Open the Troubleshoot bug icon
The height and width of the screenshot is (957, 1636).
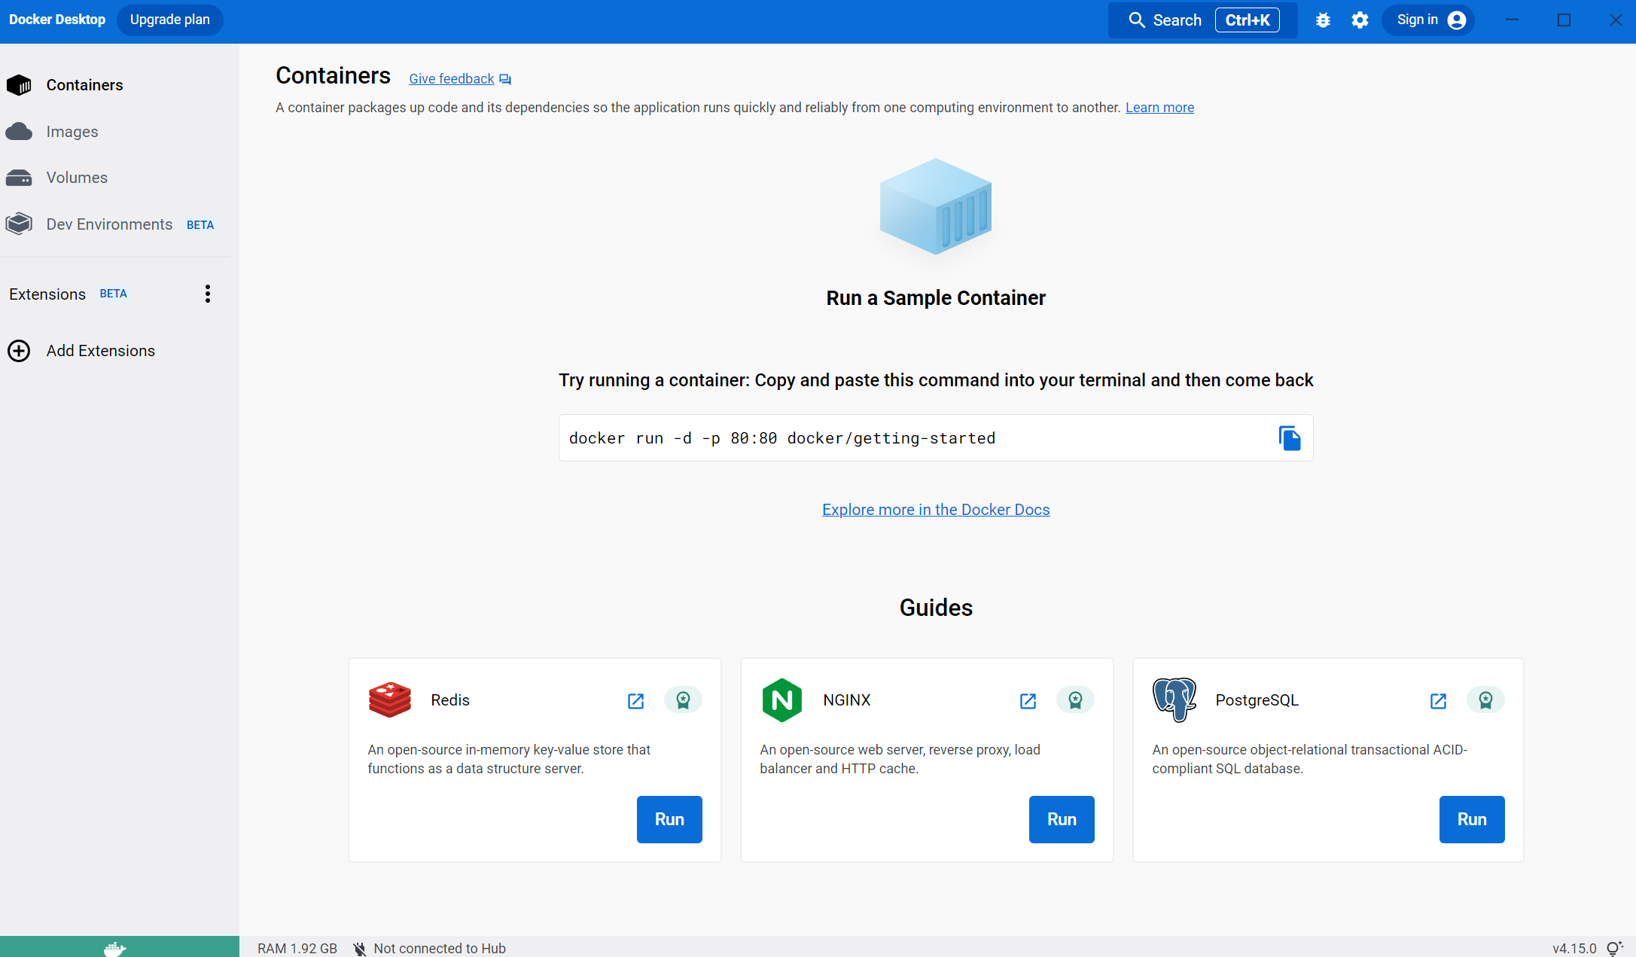pos(1323,20)
